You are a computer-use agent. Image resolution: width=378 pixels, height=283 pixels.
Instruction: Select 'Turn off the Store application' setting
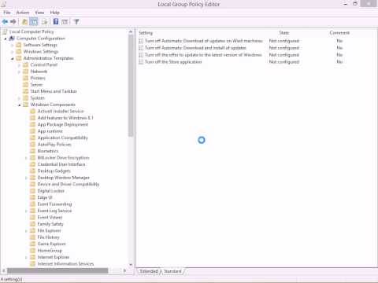pos(173,62)
